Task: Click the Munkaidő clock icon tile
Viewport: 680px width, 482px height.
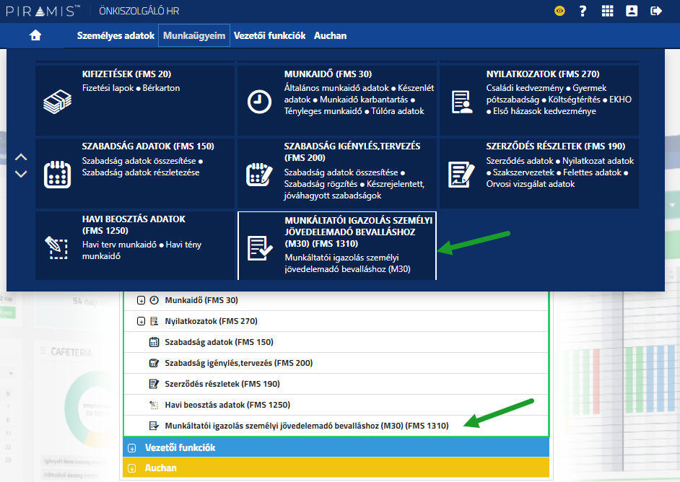Action: pos(258,101)
